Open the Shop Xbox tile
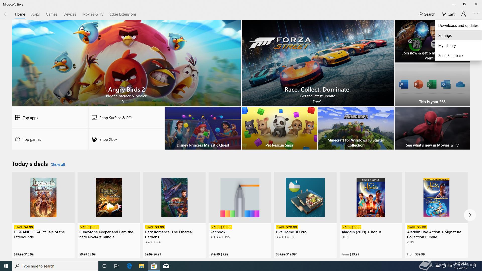 click(126, 139)
